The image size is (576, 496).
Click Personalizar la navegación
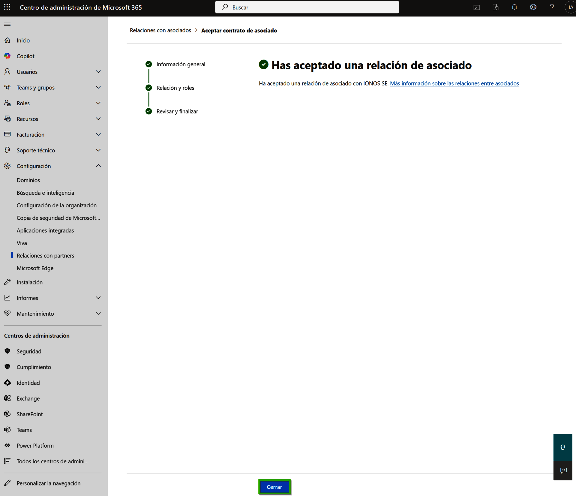(48, 483)
